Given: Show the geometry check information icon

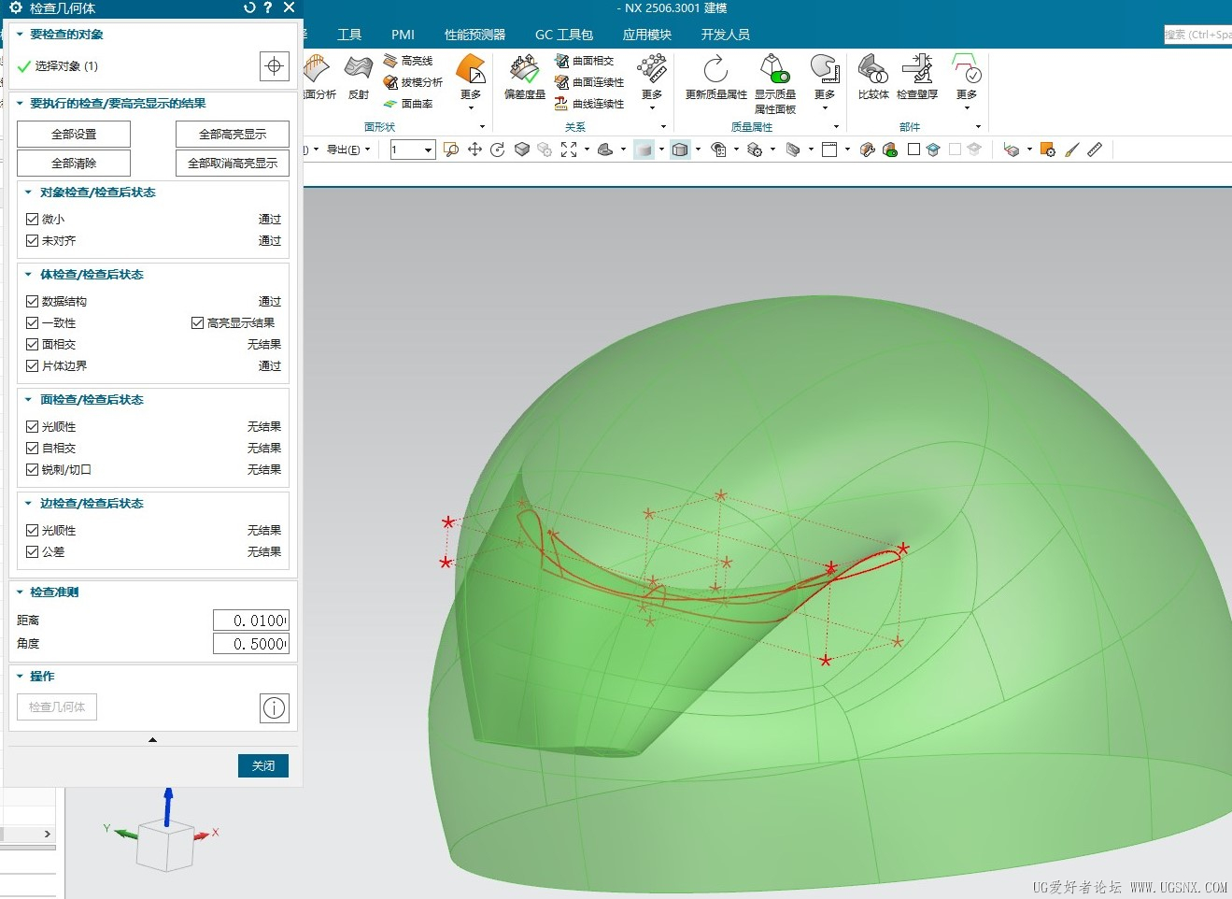Looking at the screenshot, I should coord(274,707).
